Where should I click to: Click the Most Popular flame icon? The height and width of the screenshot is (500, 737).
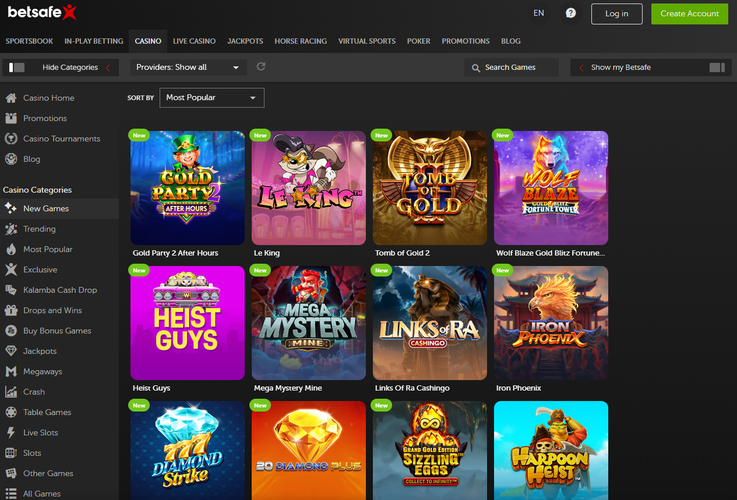10,249
